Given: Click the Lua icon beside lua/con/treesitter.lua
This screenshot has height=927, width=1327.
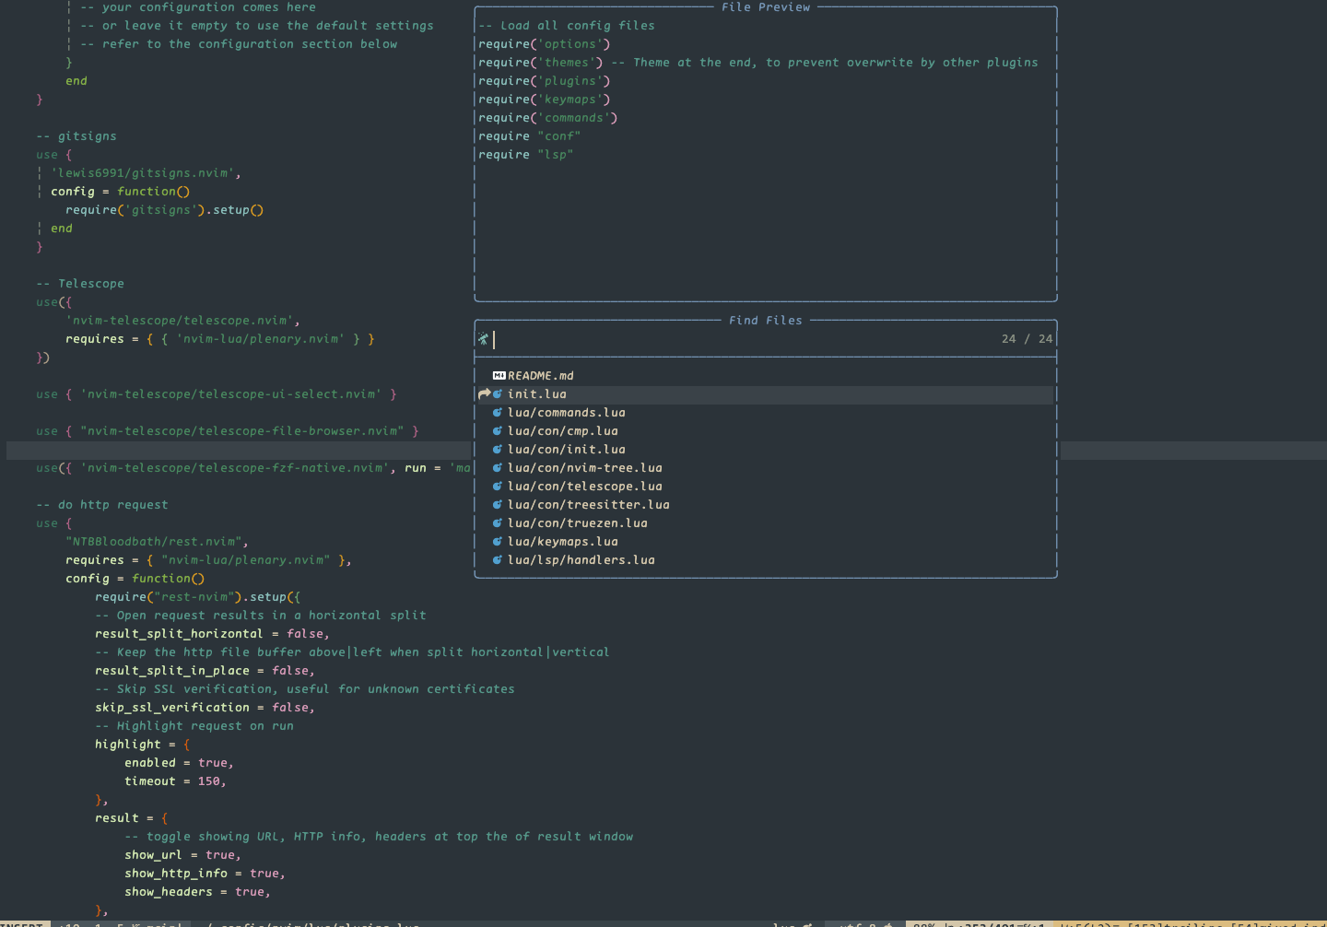Looking at the screenshot, I should point(498,505).
